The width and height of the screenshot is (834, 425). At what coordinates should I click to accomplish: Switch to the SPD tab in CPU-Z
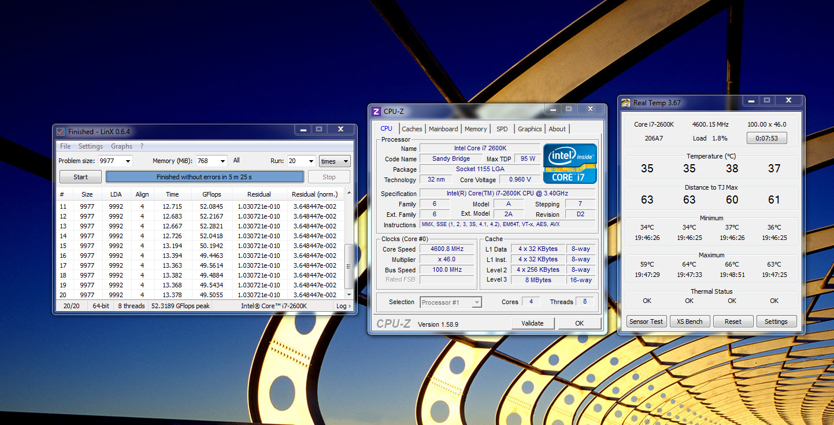tap(502, 129)
